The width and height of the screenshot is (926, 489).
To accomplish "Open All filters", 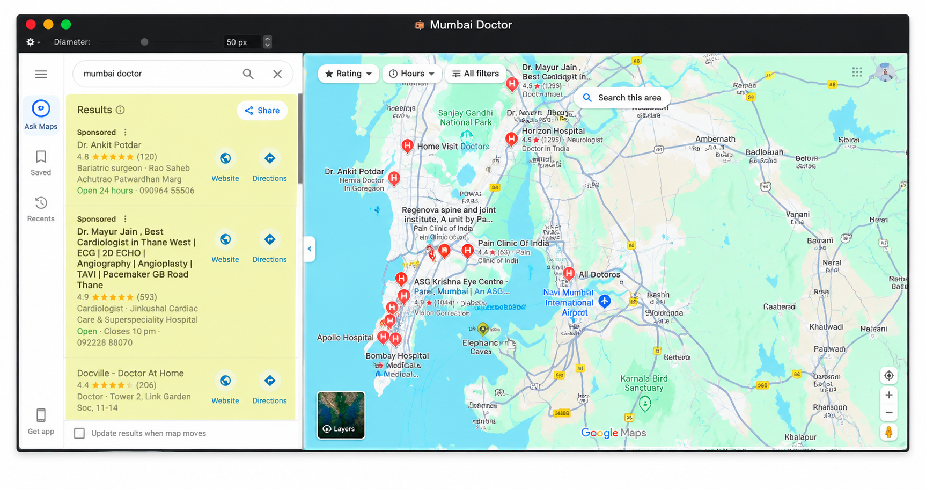I will coord(475,74).
